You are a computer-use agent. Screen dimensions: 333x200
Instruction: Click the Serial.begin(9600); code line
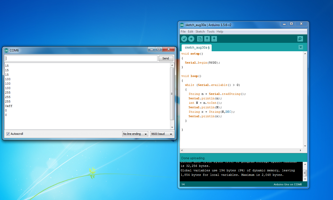(202, 63)
